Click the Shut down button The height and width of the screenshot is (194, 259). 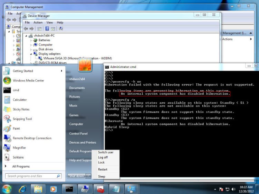click(76, 176)
